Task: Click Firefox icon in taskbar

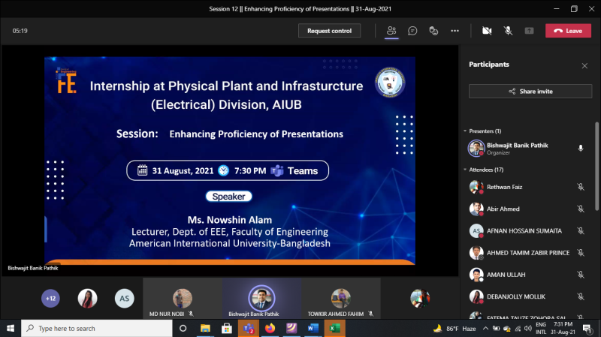Action: click(270, 329)
